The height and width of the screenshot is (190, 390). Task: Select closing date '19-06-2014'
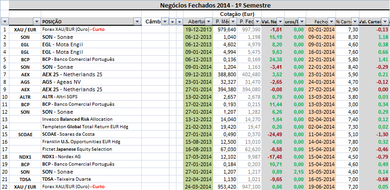[x=321, y=187]
